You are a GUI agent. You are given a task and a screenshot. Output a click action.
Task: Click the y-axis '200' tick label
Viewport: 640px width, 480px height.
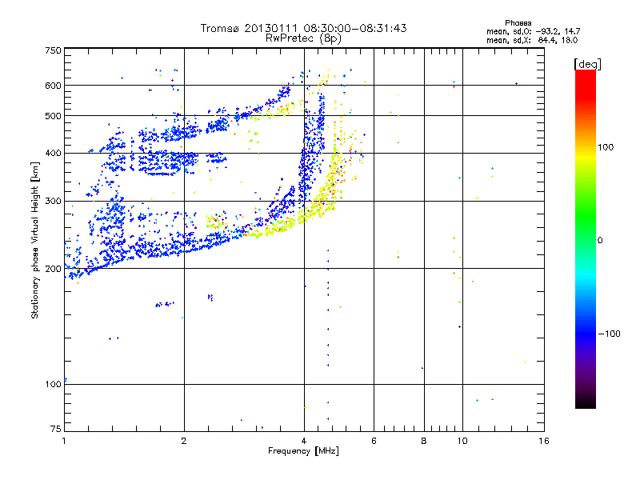click(x=53, y=269)
